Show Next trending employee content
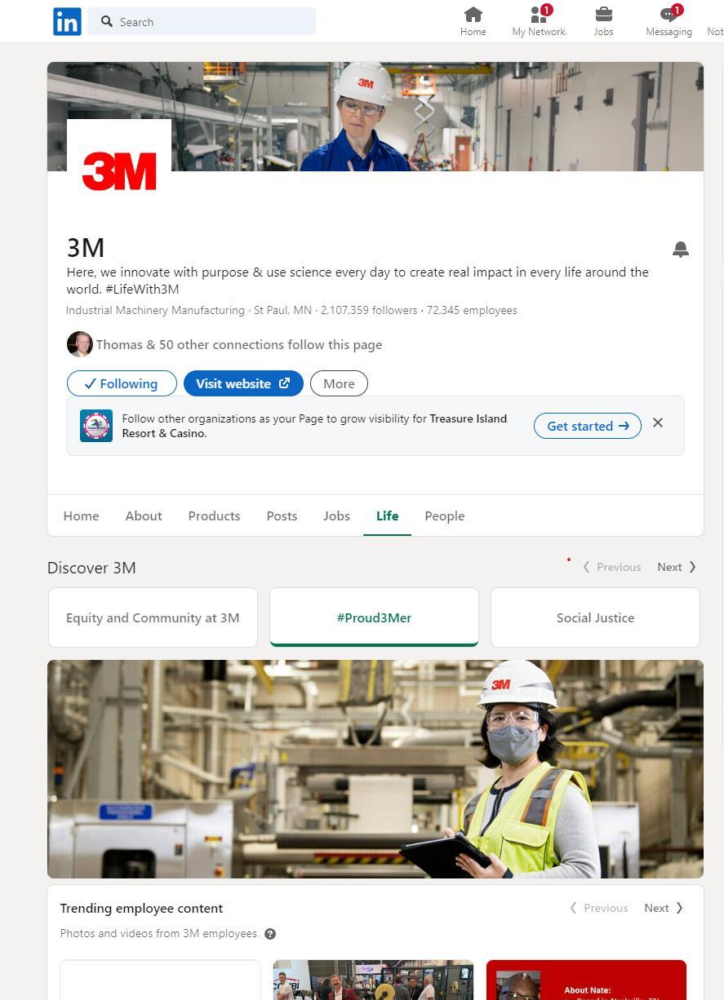The image size is (724, 1000). tap(664, 908)
